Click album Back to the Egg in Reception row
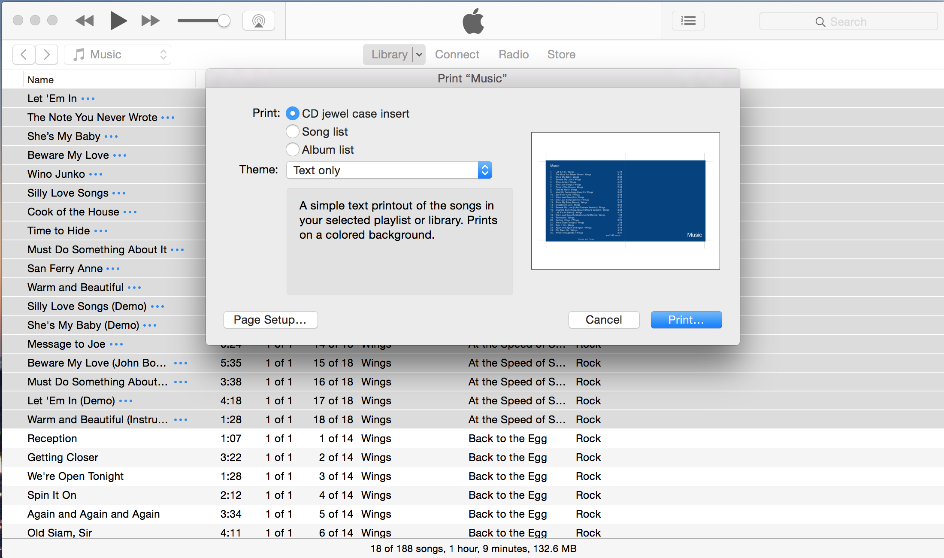944x558 pixels. (508, 438)
